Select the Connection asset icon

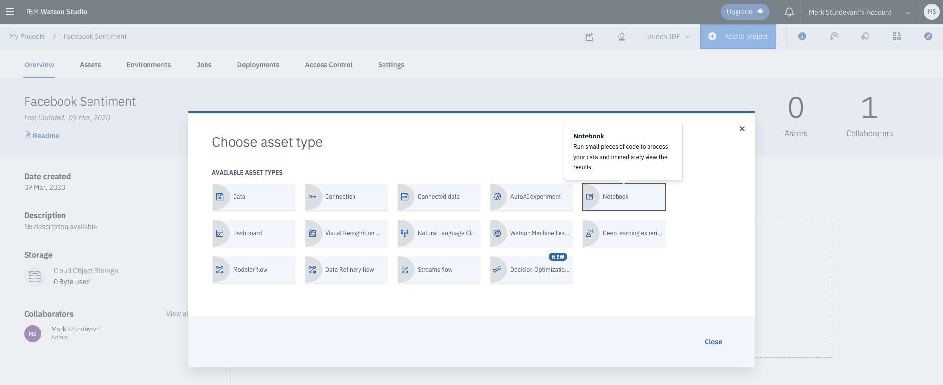click(312, 197)
